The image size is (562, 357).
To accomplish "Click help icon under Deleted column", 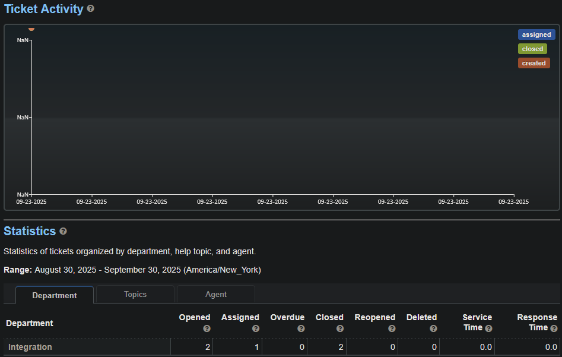I will tap(433, 328).
